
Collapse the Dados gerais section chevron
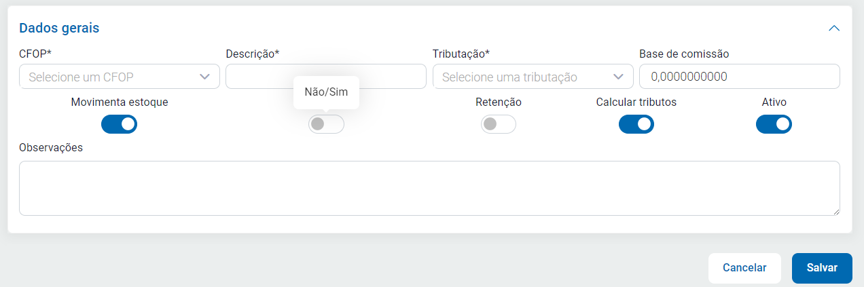(834, 28)
